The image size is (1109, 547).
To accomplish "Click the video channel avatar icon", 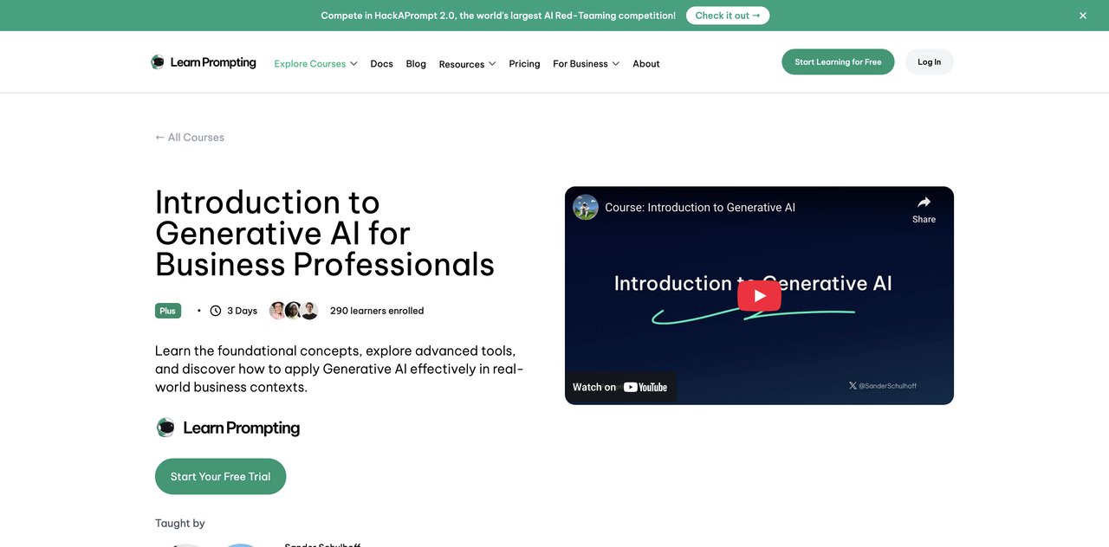I will (586, 207).
